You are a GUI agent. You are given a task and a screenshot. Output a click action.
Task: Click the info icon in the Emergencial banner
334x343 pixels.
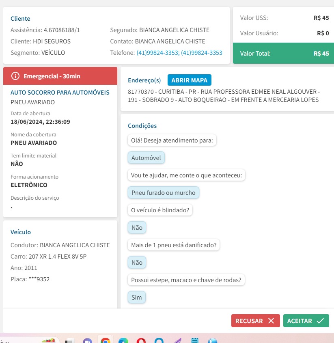pyautogui.click(x=15, y=76)
